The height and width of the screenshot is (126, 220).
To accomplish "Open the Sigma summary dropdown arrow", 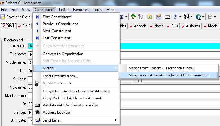I will pos(126,17).
